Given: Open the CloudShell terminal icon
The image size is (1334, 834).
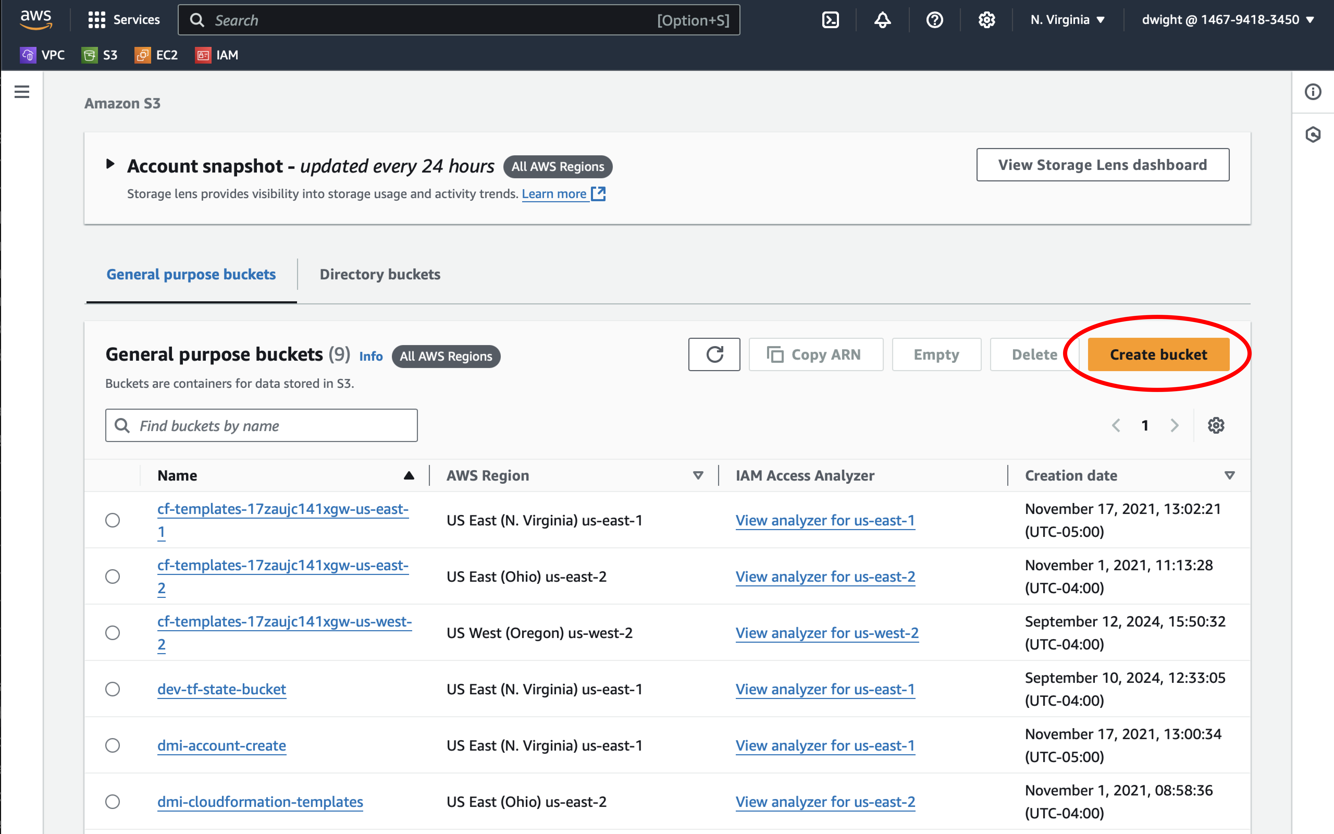Looking at the screenshot, I should pos(830,20).
